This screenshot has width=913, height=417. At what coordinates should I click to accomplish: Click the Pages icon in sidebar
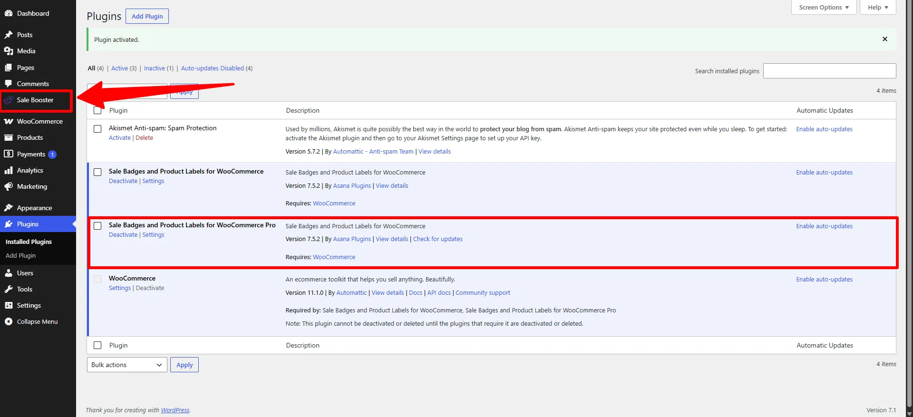(9, 68)
